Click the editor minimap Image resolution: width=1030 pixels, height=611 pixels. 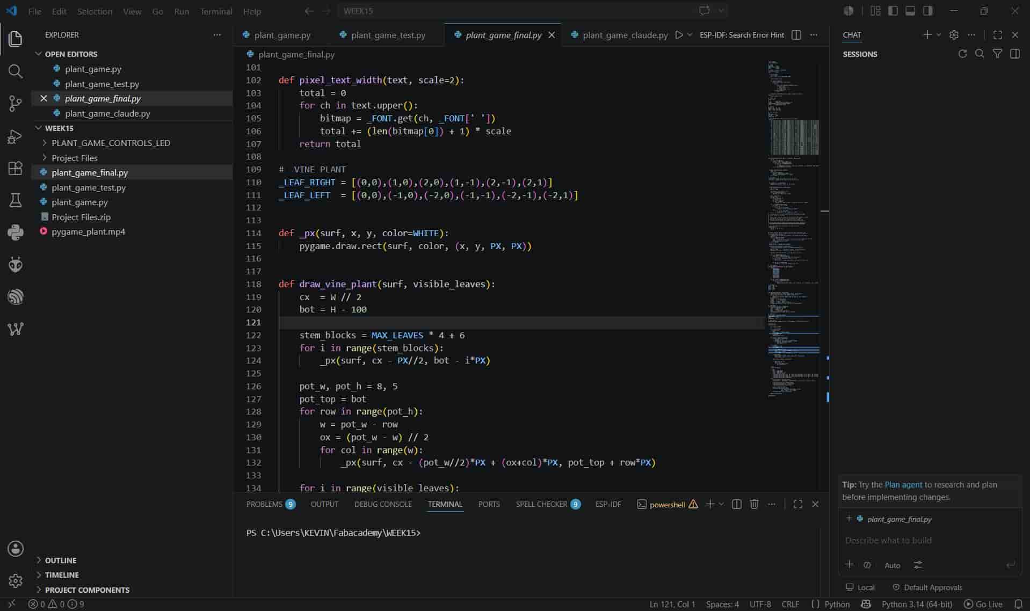[x=794, y=228]
